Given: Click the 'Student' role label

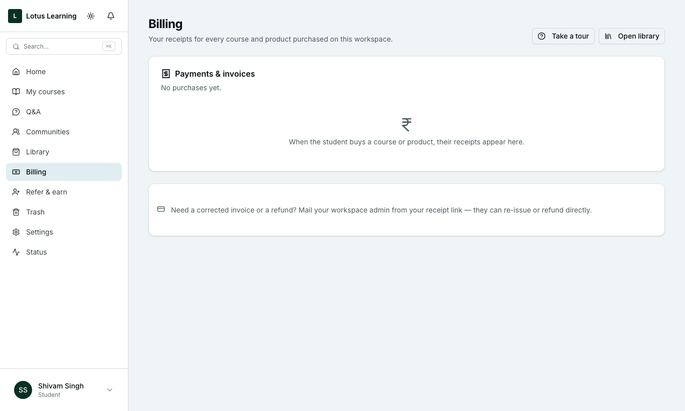Looking at the screenshot, I should click(49, 395).
